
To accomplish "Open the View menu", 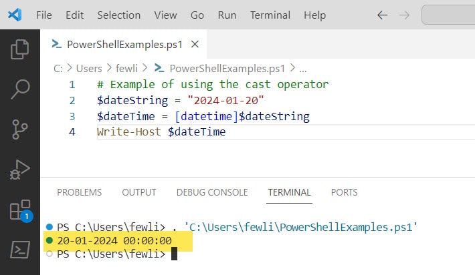I will pyautogui.click(x=165, y=15).
